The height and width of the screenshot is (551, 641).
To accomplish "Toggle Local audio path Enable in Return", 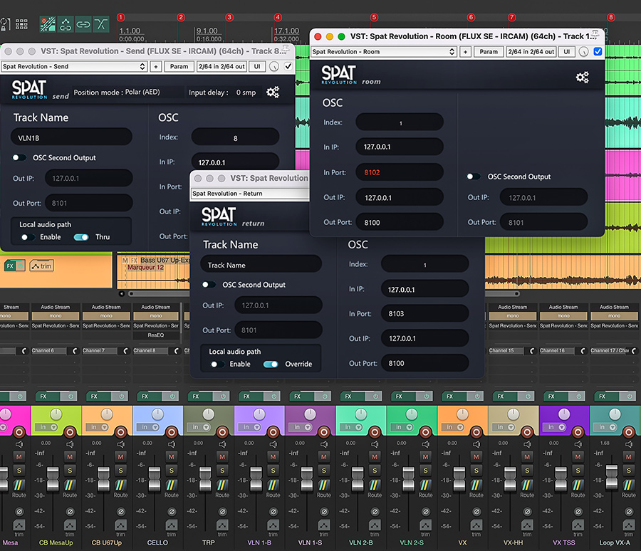I will click(217, 364).
